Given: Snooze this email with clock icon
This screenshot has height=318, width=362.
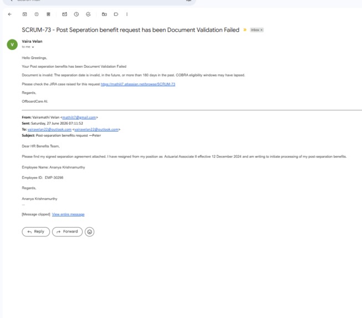Looking at the screenshot, I should 77,14.
